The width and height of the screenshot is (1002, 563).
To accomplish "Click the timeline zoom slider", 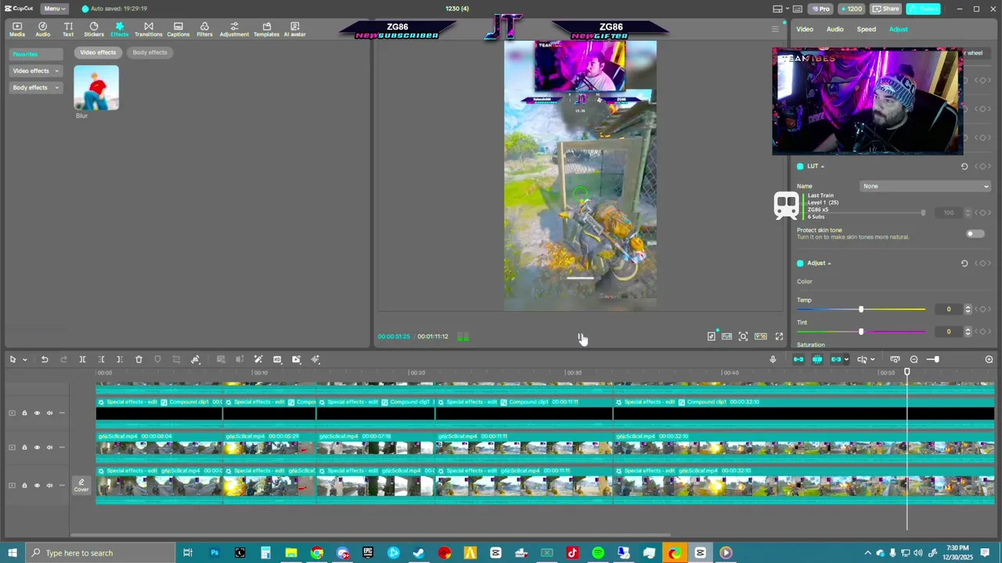I will pyautogui.click(x=932, y=360).
